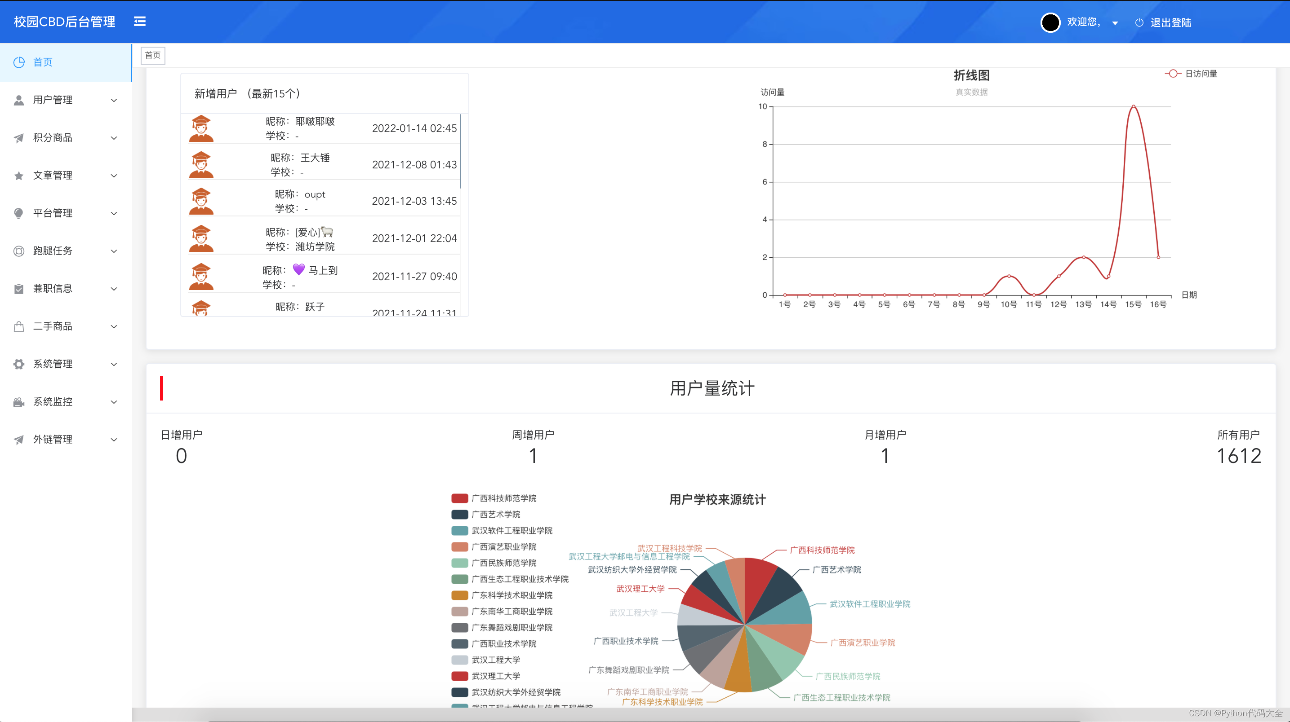Collapse the sidebar with the hamburger icon
This screenshot has width=1290, height=722.
(x=140, y=22)
